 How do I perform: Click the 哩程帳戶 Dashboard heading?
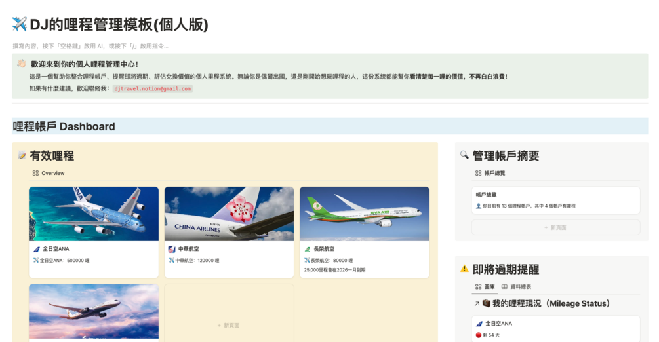click(x=64, y=126)
